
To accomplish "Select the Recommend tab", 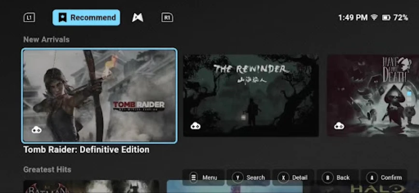I will click(x=86, y=18).
